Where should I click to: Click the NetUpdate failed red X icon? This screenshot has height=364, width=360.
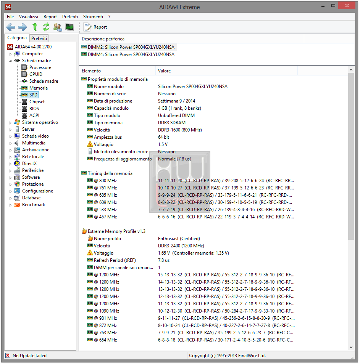tap(8, 355)
